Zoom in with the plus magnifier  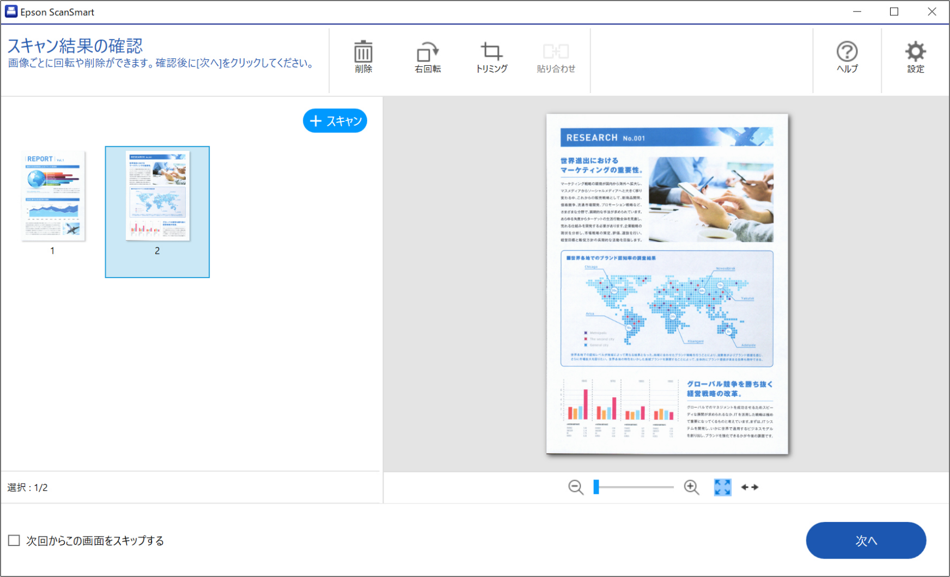point(691,487)
